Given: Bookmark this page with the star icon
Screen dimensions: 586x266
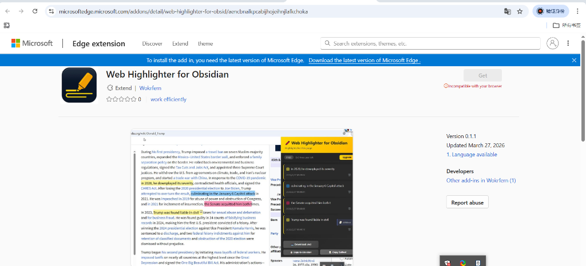Looking at the screenshot, I should (x=520, y=11).
